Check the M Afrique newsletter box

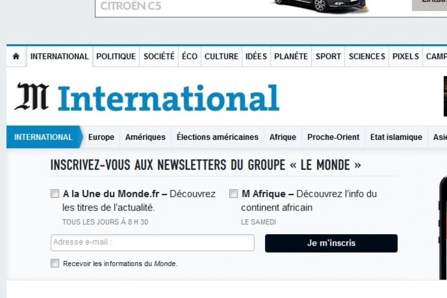tap(234, 194)
